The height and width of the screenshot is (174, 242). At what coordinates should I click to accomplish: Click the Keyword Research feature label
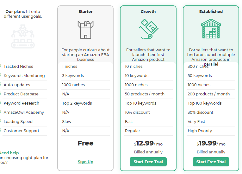pyautogui.click(x=22, y=103)
